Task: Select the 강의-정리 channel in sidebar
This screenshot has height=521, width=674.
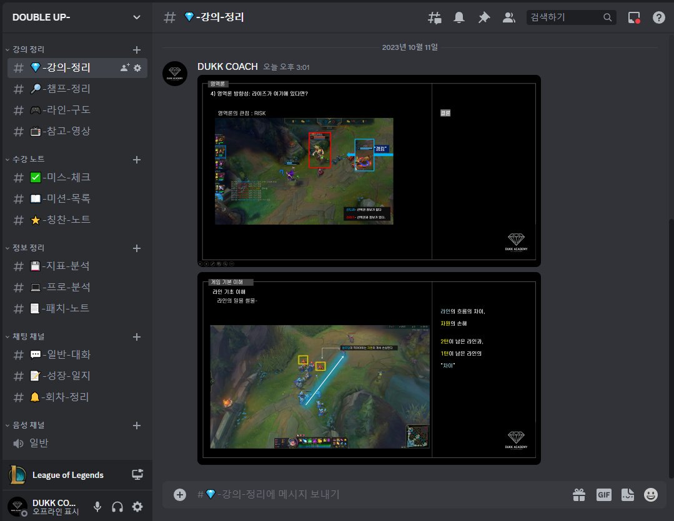Action: click(x=77, y=68)
